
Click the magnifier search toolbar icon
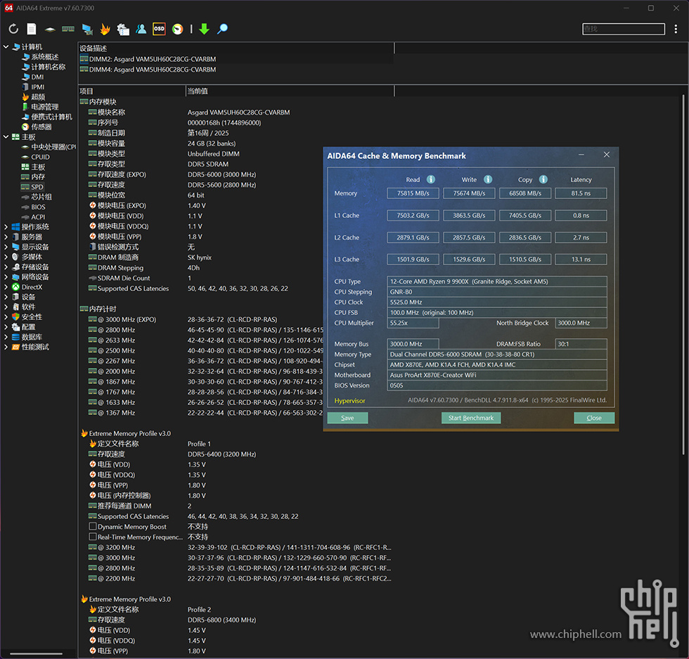pos(222,29)
